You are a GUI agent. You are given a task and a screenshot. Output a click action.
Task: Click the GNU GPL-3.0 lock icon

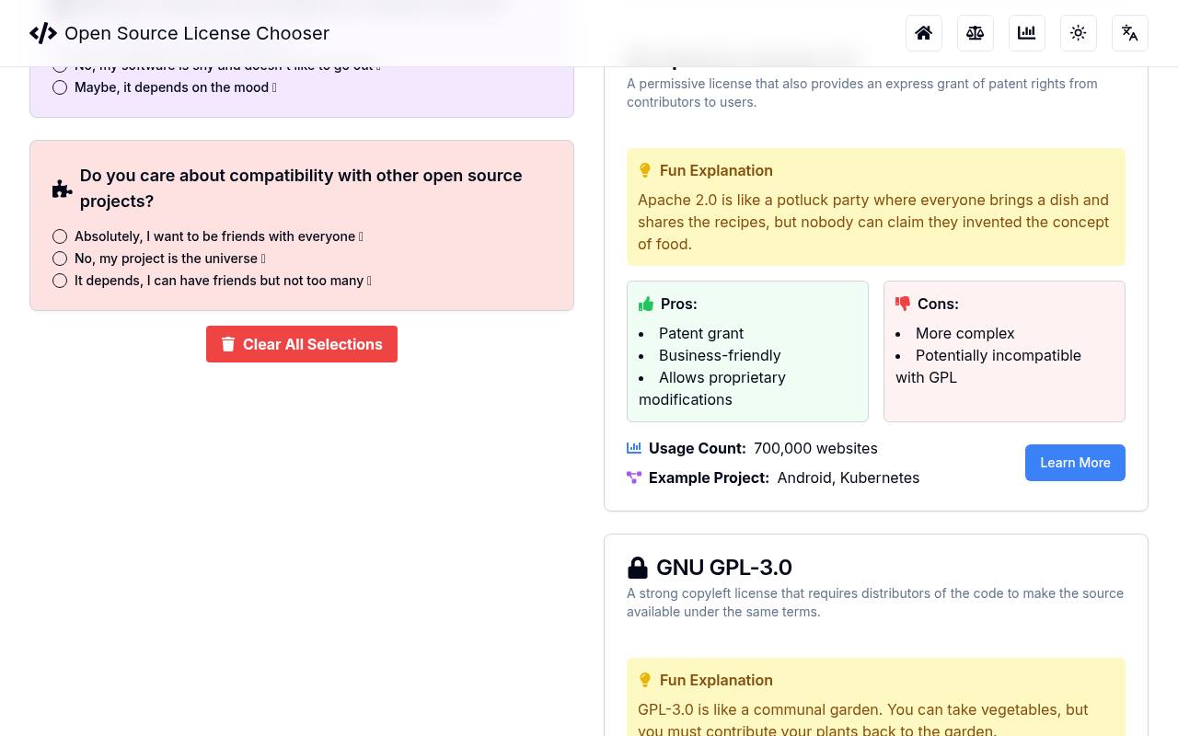tap(637, 567)
